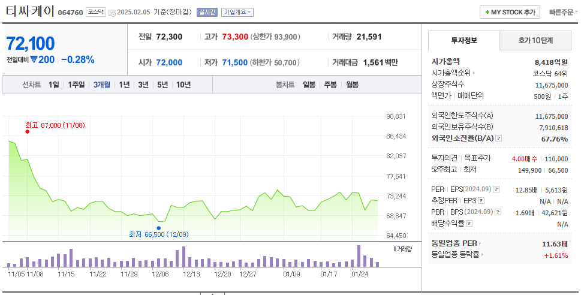Screen dimensions: 581x295
Task: Click the stock code 064760
Action: (x=70, y=13)
